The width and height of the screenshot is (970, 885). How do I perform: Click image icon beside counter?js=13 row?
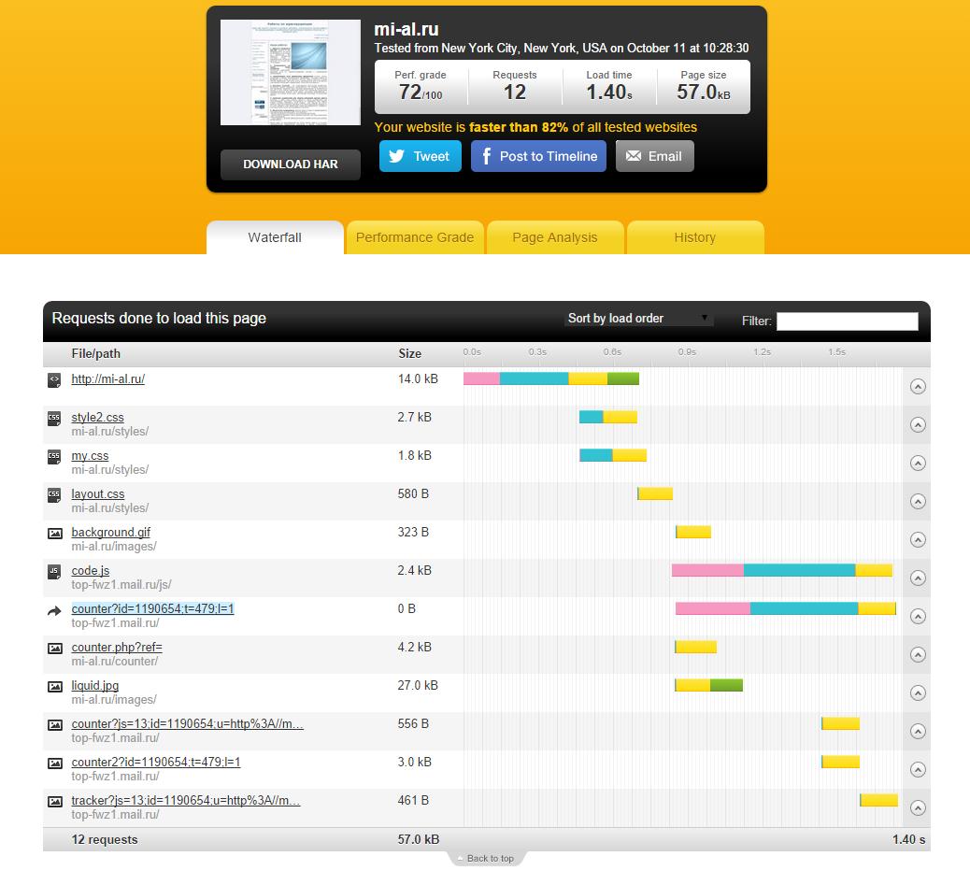click(54, 725)
